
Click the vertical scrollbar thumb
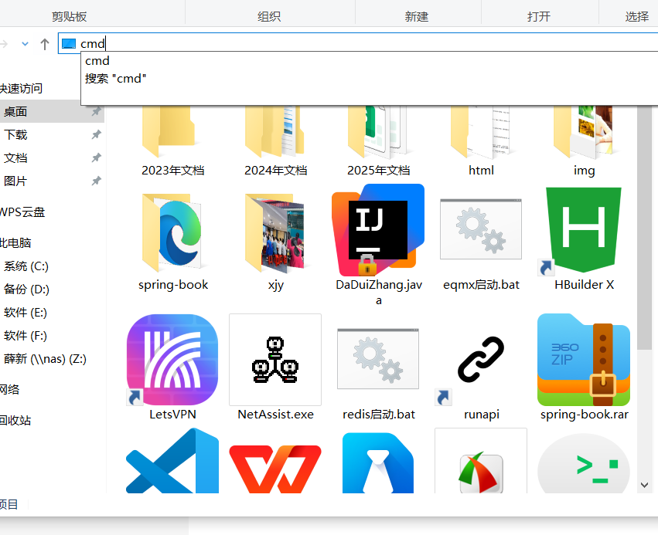coord(645,228)
